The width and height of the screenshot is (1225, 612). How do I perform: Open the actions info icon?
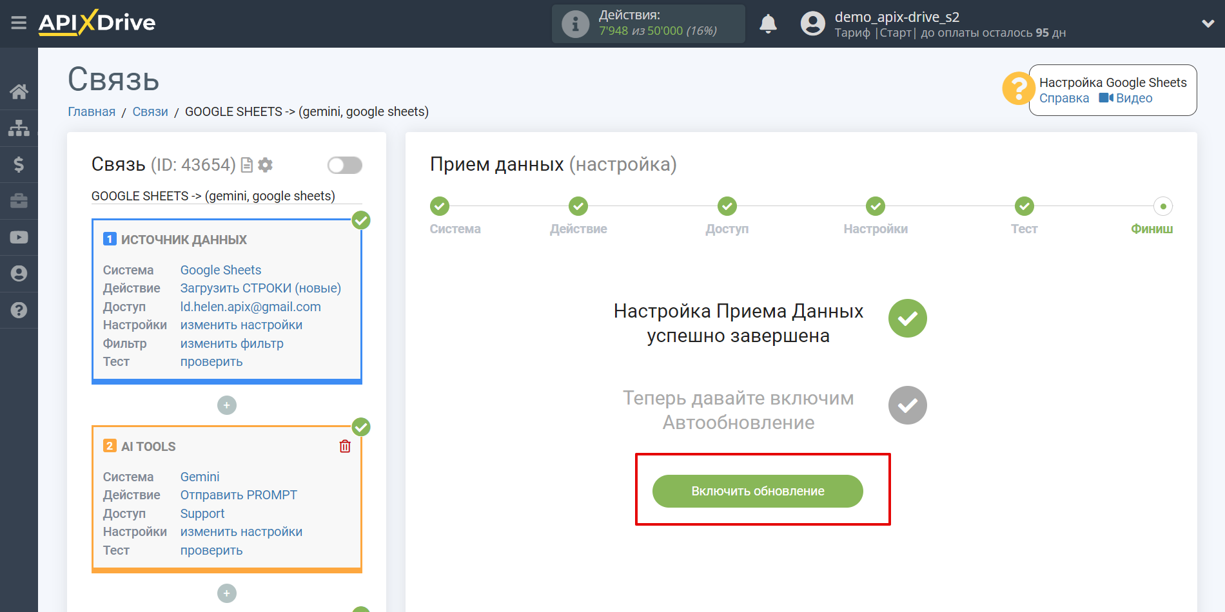pos(575,24)
